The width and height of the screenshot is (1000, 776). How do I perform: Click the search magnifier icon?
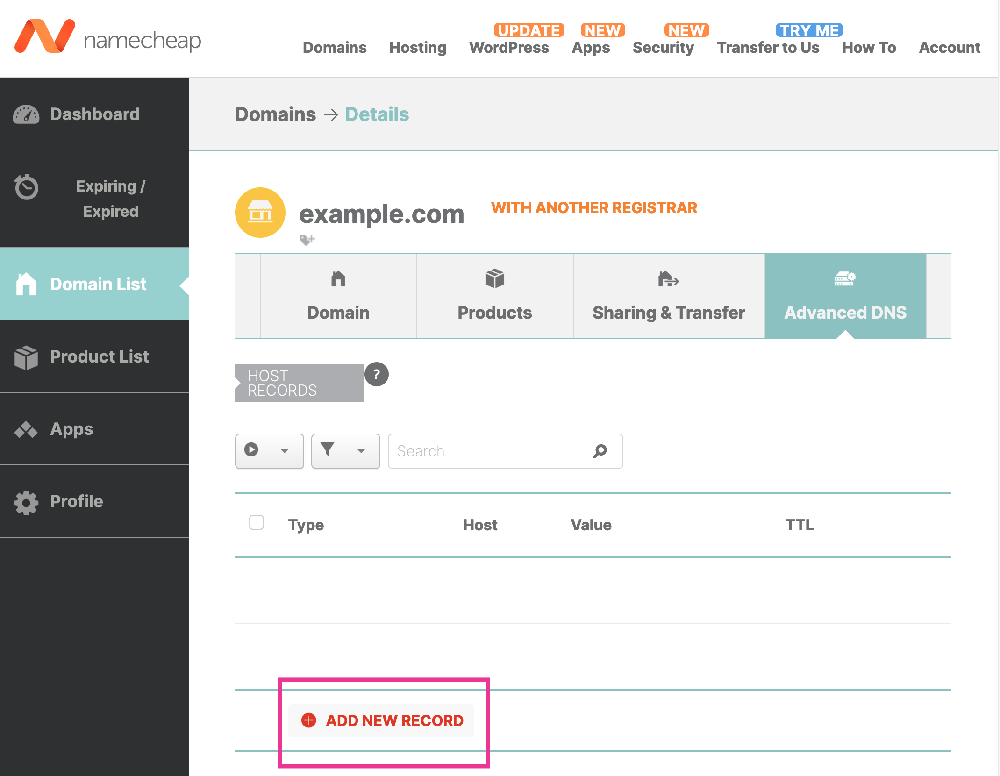pos(600,451)
